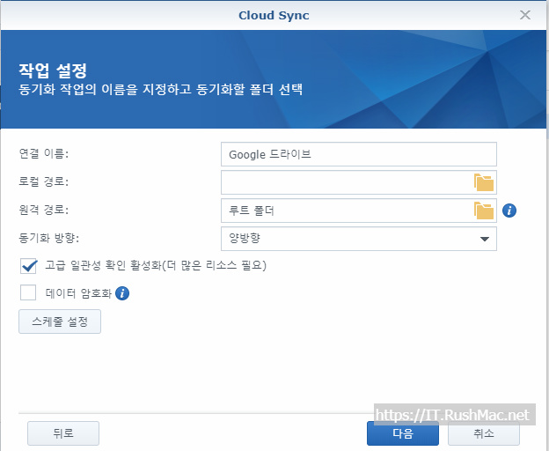The height and width of the screenshot is (451, 549).
Task: Focus the 연결 이름 field with Google 드라이브
Action: click(x=359, y=154)
